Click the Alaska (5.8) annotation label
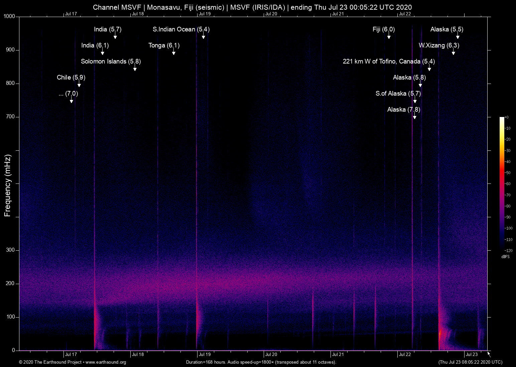This screenshot has width=516, height=367. [410, 78]
